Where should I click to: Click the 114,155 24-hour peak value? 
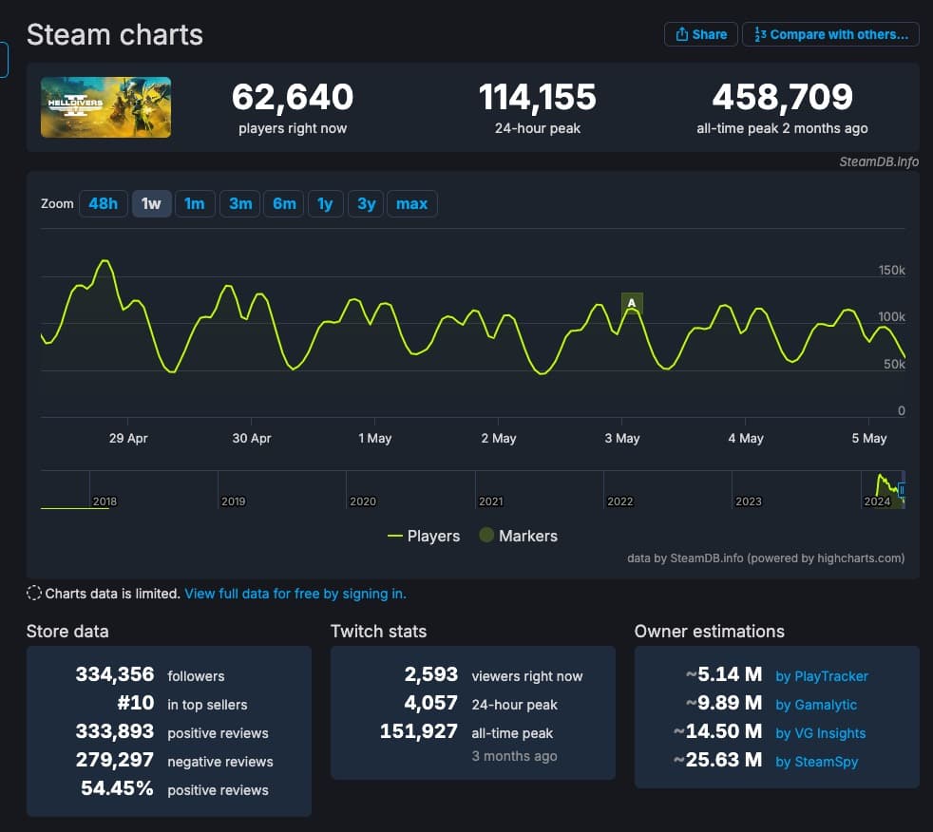[538, 97]
